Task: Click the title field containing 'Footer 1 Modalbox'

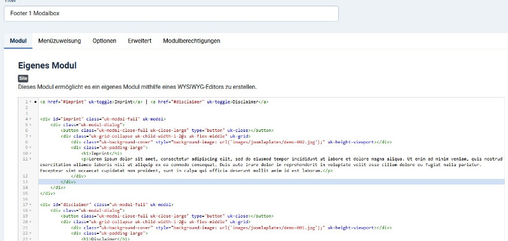Action: [x=171, y=13]
